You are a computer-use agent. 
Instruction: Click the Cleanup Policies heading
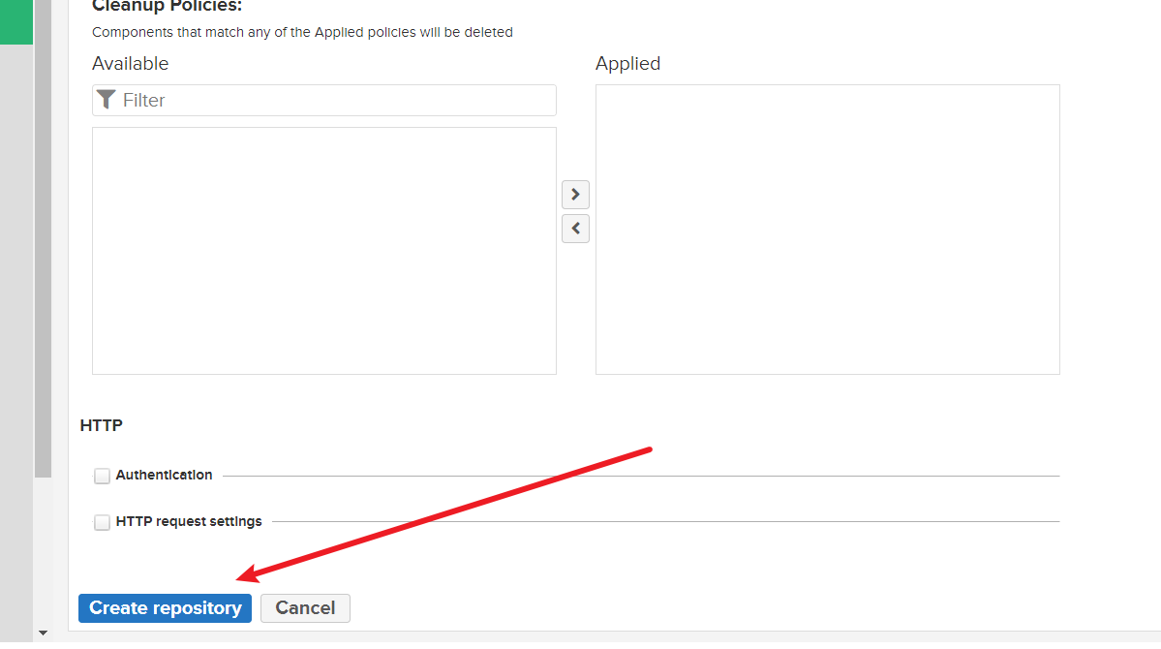(x=167, y=6)
